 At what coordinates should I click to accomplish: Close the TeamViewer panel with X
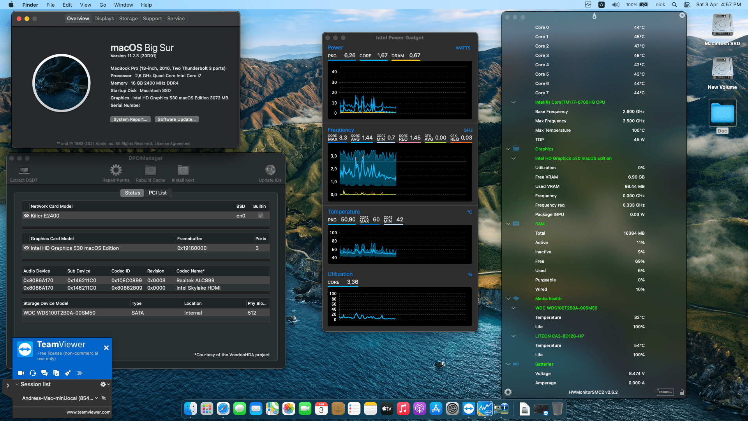tap(106, 348)
